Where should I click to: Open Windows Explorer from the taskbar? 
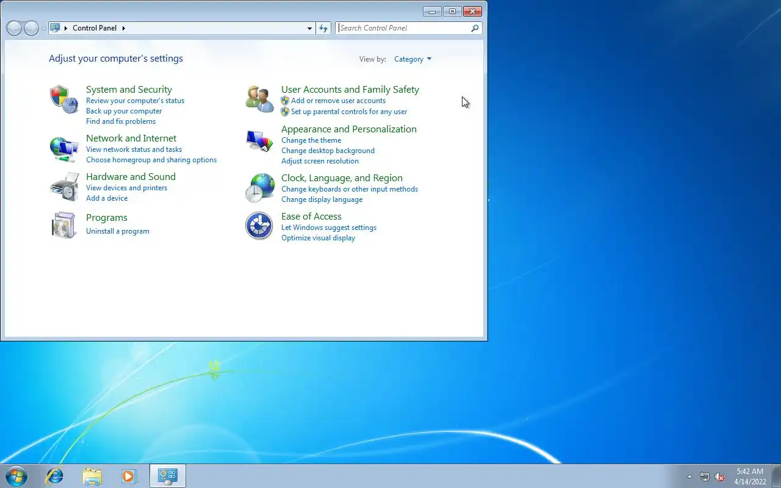coord(92,476)
